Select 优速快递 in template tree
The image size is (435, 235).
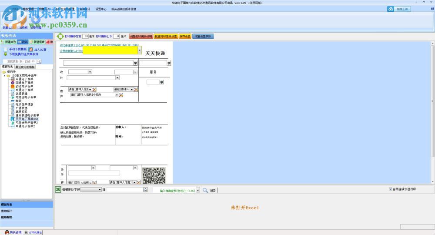(x=21, y=94)
